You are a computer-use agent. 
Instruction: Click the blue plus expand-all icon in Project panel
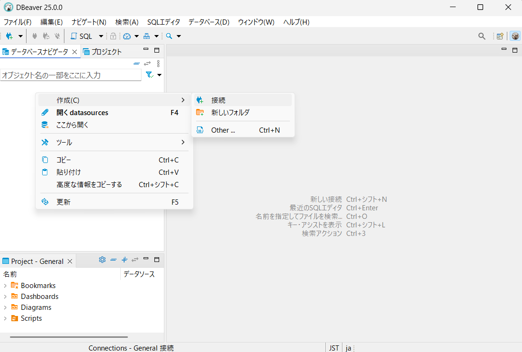(x=124, y=260)
